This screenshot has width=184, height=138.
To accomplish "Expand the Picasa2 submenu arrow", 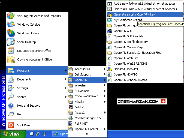I will point(105,113).
